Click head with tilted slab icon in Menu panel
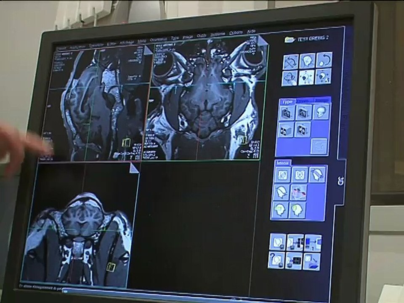 [317, 174]
